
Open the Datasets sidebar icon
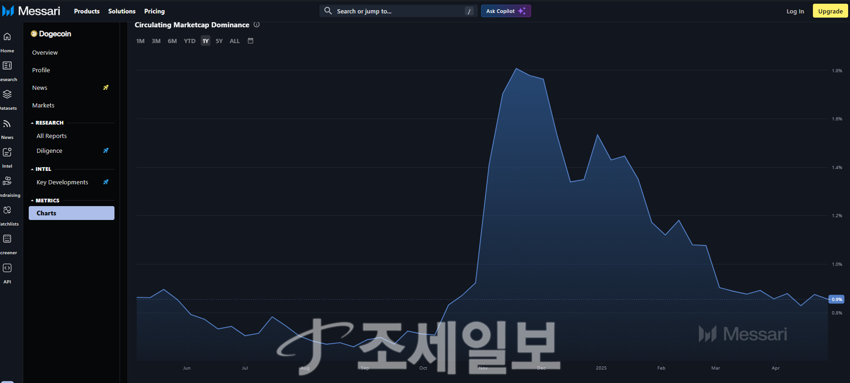7,94
